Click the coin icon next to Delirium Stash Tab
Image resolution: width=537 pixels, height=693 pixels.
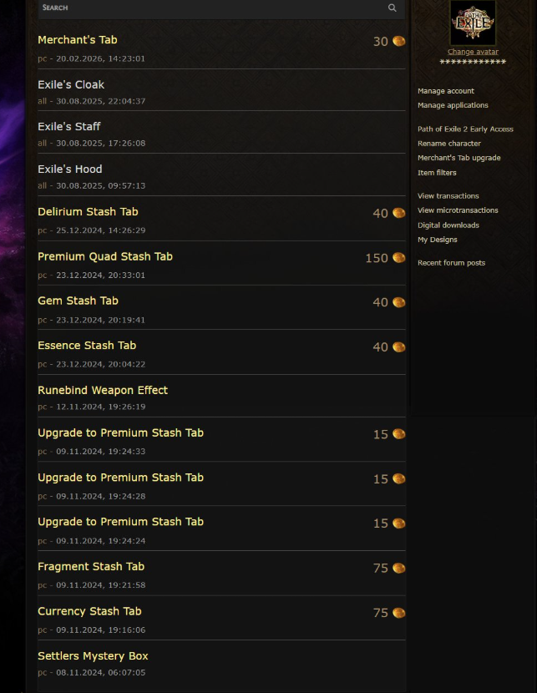click(398, 213)
